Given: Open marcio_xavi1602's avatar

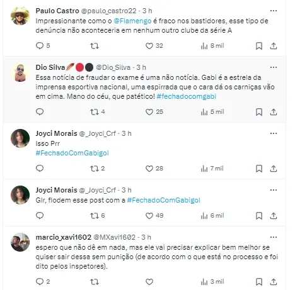Looking at the screenshot, I should [20, 242].
